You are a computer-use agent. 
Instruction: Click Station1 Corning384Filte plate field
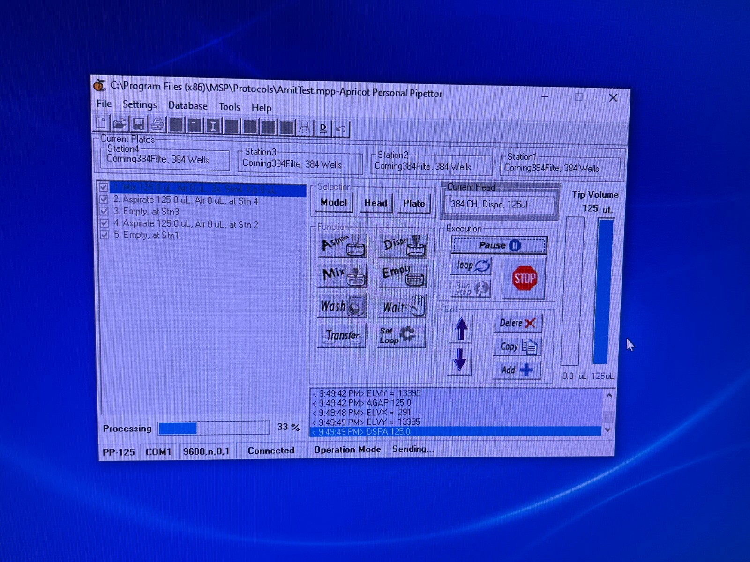tap(560, 168)
